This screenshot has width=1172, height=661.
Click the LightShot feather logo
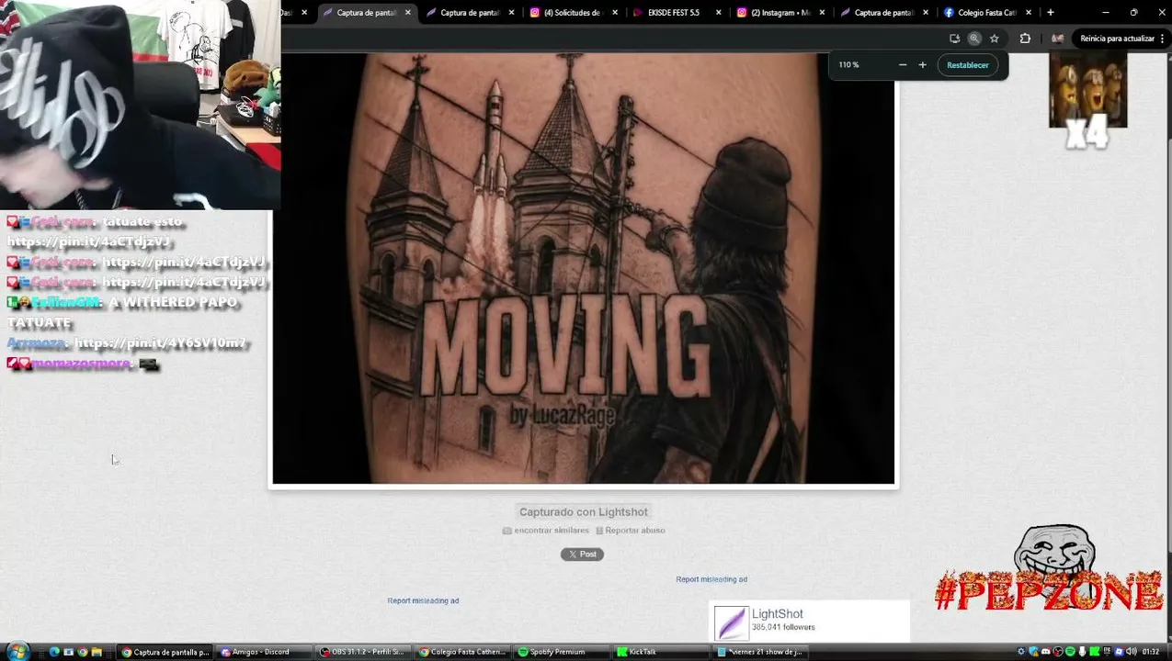[732, 623]
